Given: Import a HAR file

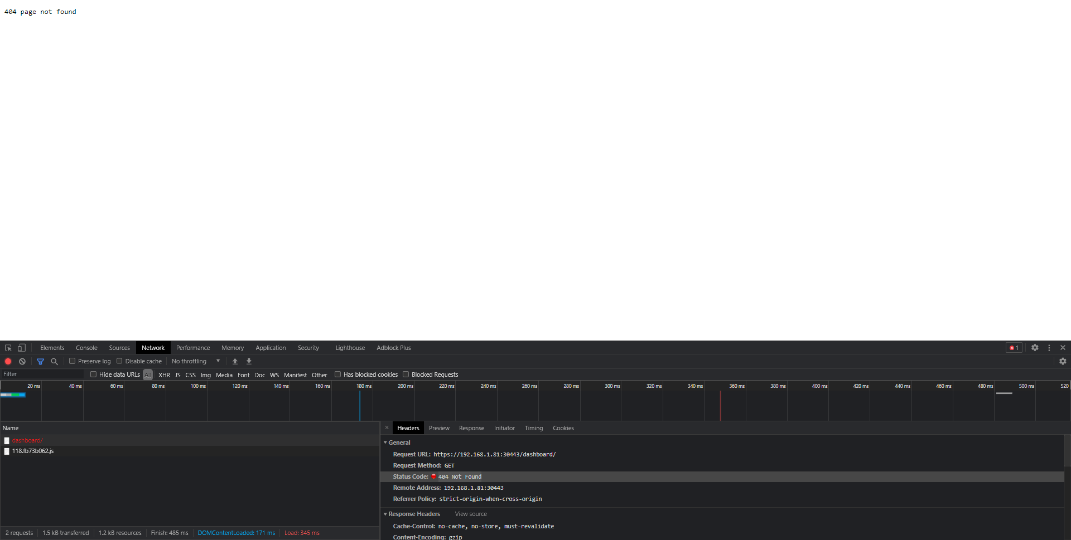Looking at the screenshot, I should [235, 361].
